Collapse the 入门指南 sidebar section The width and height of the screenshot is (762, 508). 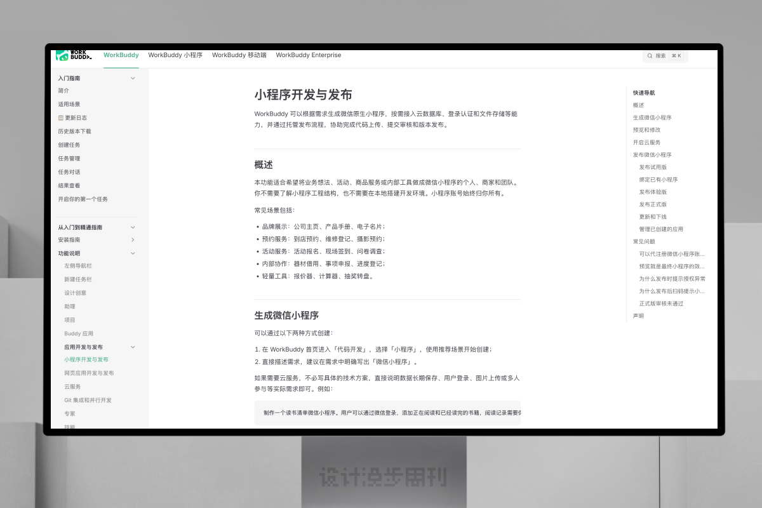(x=133, y=78)
